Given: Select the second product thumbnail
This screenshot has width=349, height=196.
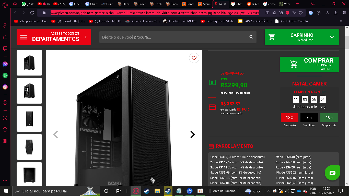Looking at the screenshot, I should (29, 91).
